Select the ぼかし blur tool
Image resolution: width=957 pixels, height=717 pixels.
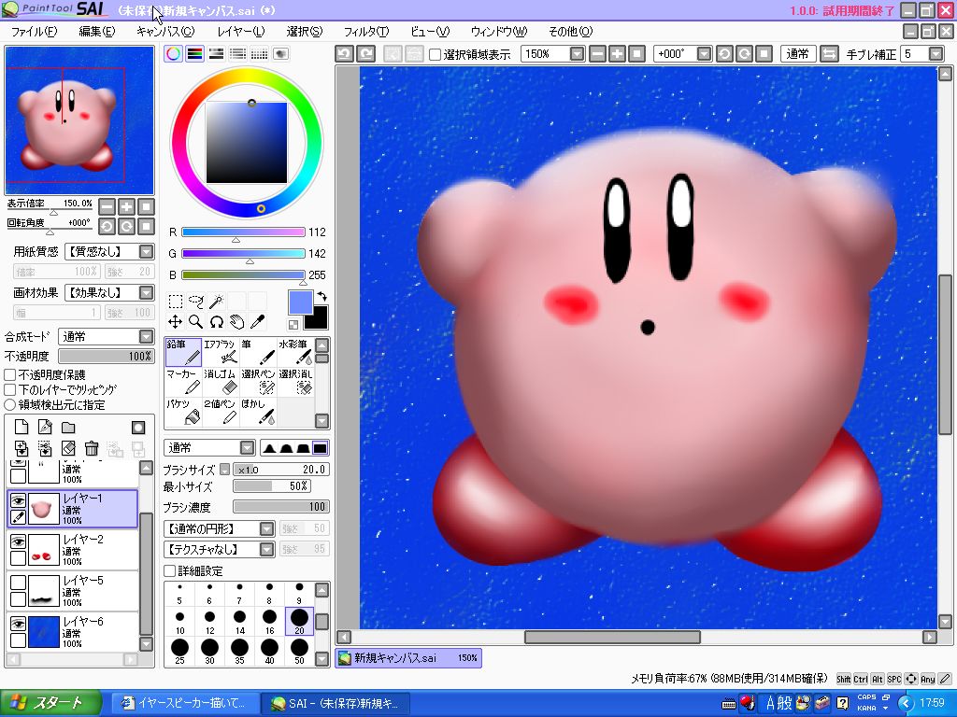click(x=258, y=412)
